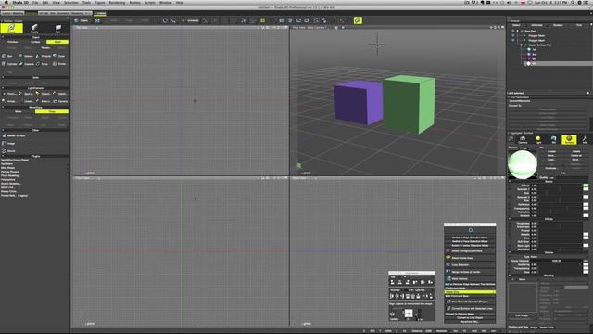The image size is (593, 334).
Task: Select the Modify tab in Toolbox
Action: [34, 29]
